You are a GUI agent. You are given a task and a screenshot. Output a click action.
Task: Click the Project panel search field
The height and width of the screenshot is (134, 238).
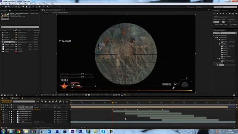(x=20, y=27)
